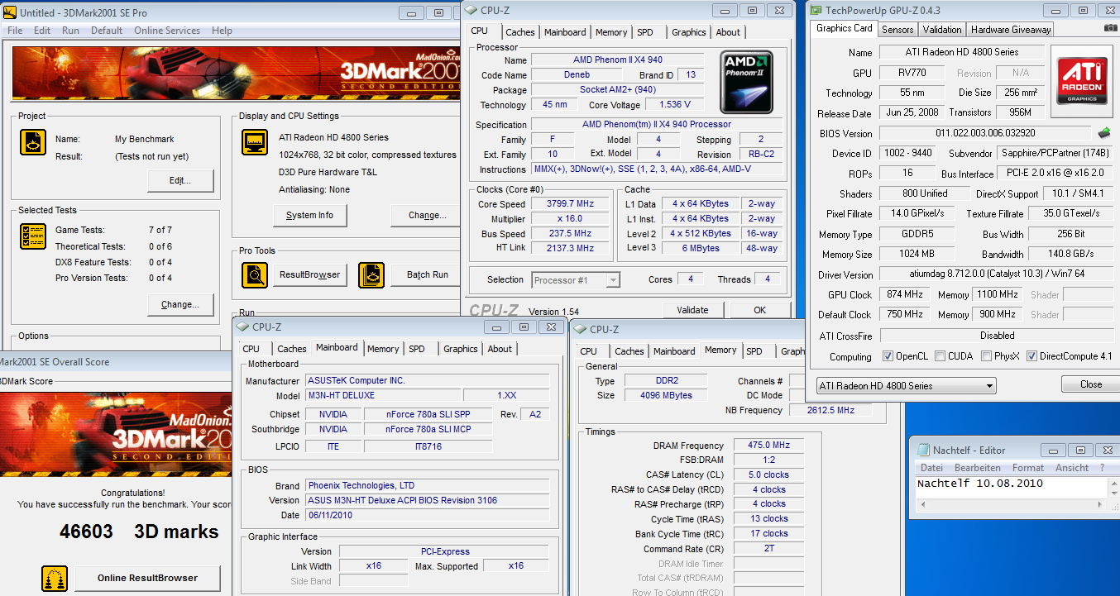Click the Validate button in CPU-Z

(692, 310)
